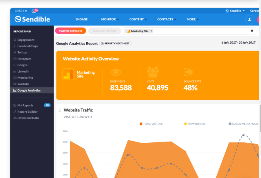
Task: Go to the Engage menu item
Action: point(81,19)
